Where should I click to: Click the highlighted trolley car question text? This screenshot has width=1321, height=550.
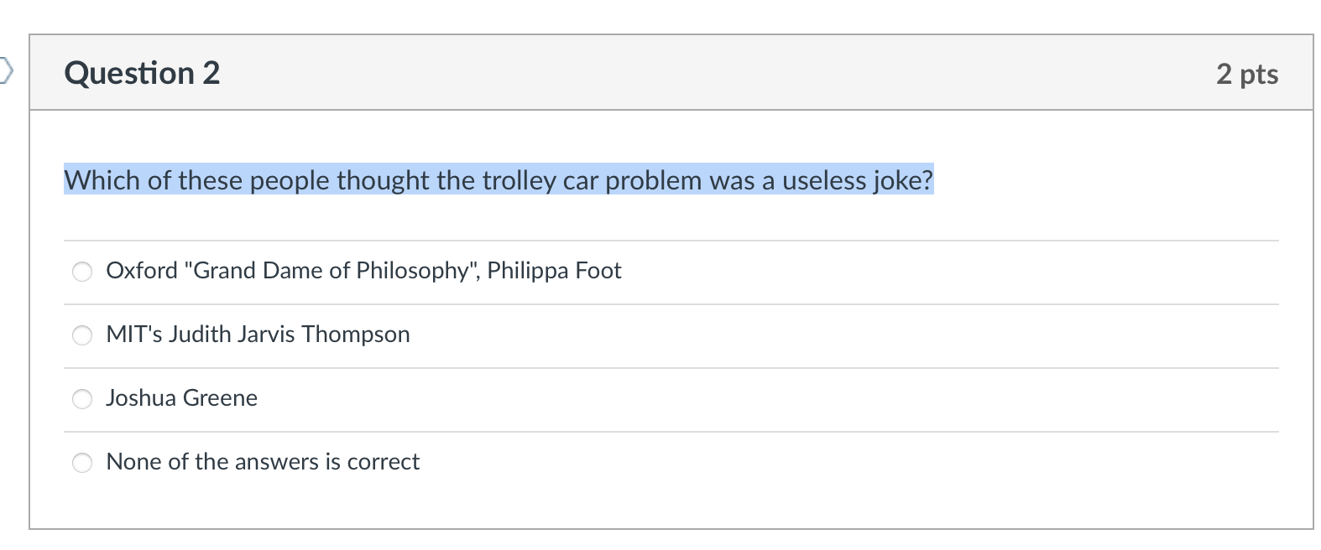[x=499, y=180]
